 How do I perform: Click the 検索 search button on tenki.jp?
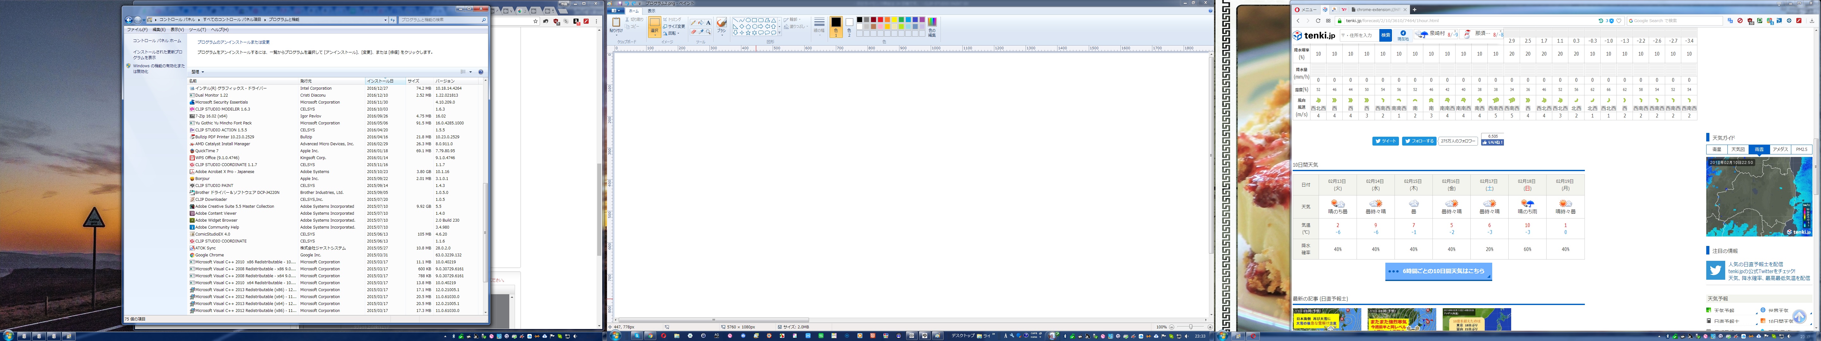pos(1386,35)
